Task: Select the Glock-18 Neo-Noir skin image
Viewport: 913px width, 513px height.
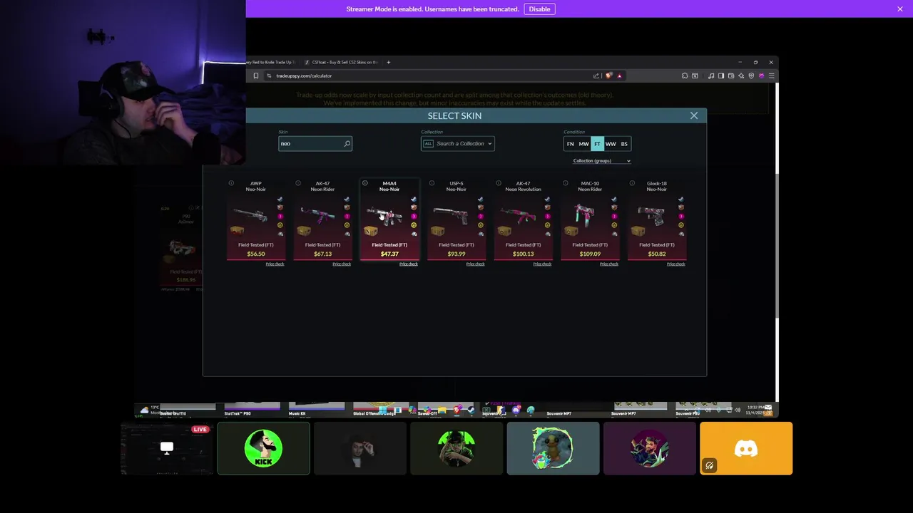Action: pyautogui.click(x=653, y=215)
